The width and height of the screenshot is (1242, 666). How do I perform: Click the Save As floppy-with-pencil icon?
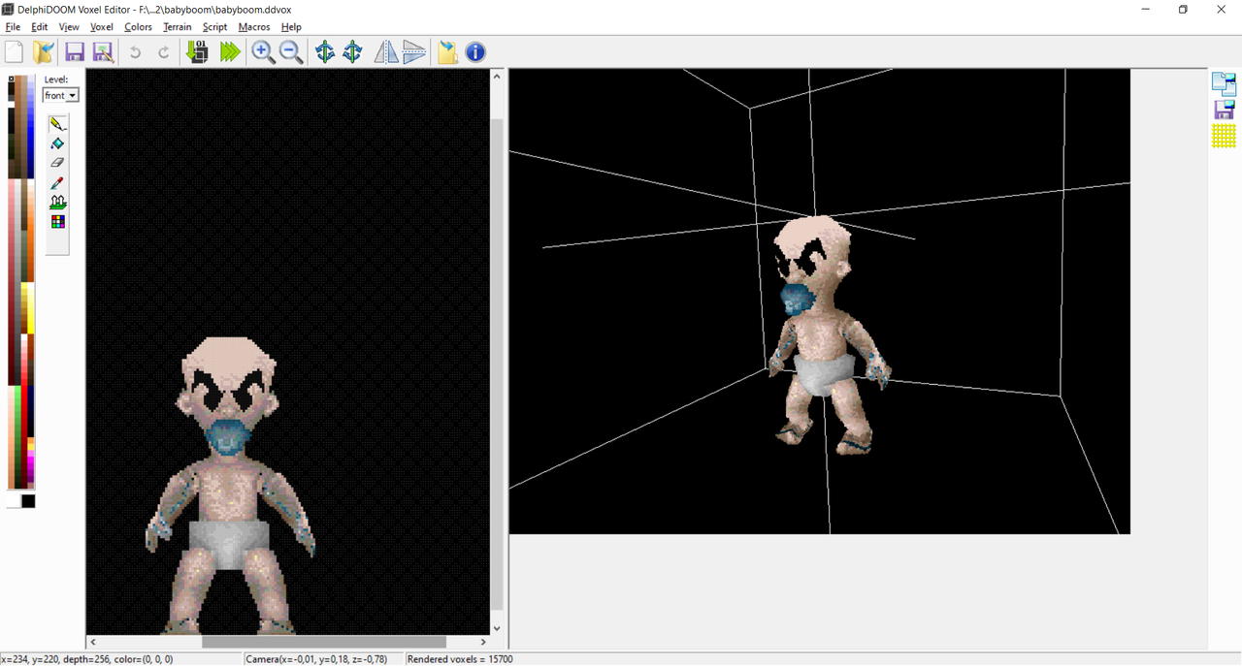[103, 52]
